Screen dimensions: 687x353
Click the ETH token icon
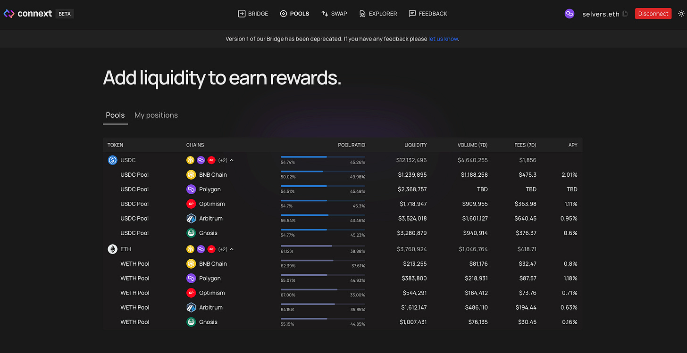[x=112, y=249]
